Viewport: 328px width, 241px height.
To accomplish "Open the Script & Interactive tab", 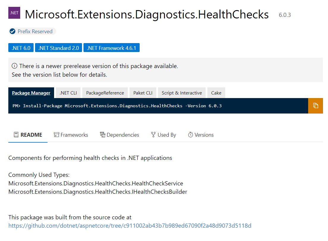I will 182,93.
